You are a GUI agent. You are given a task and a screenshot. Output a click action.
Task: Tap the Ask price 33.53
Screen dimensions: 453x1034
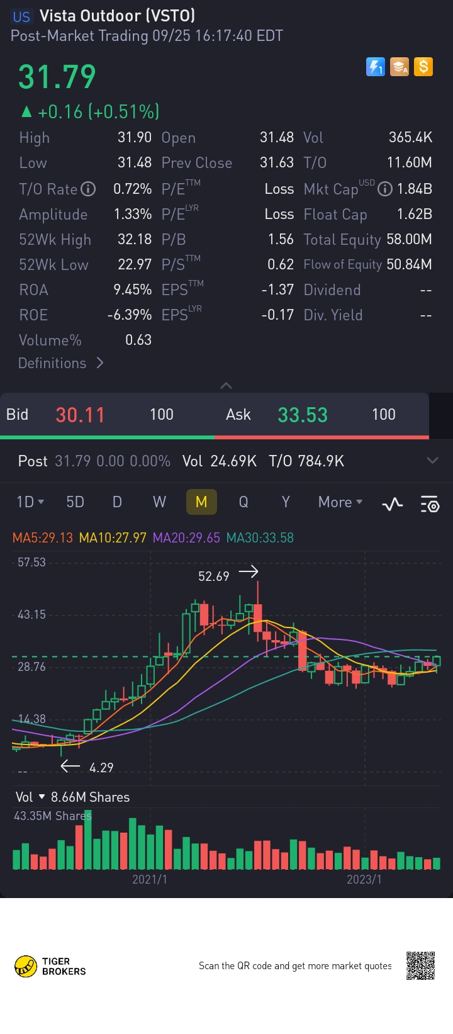(303, 415)
